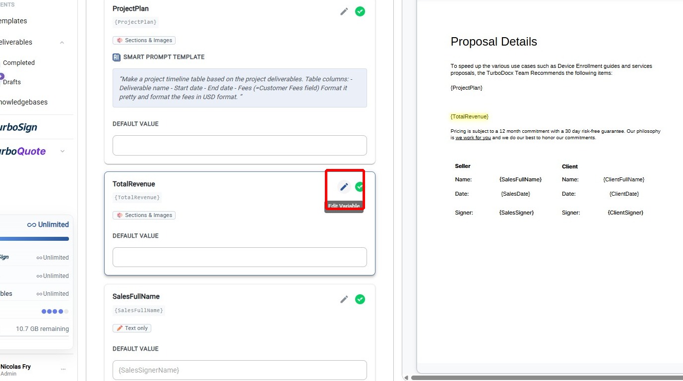Collapse the Deliverables sidebar section
The image size is (683, 381).
pos(62,43)
